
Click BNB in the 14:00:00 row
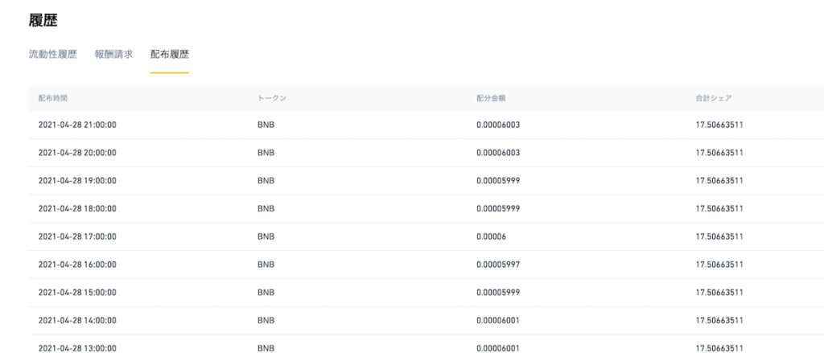click(266, 320)
